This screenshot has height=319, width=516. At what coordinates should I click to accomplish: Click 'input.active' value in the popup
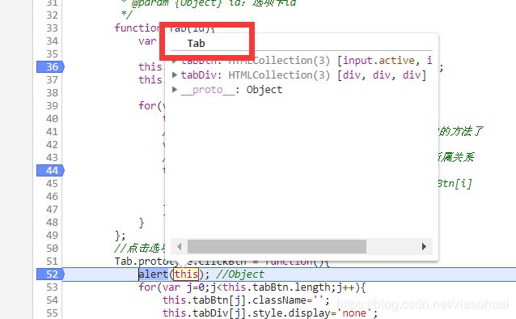(x=379, y=61)
